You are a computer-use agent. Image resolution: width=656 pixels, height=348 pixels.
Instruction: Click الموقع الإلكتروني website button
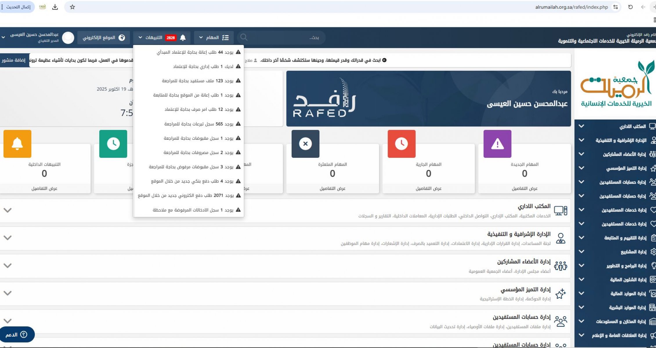point(103,38)
